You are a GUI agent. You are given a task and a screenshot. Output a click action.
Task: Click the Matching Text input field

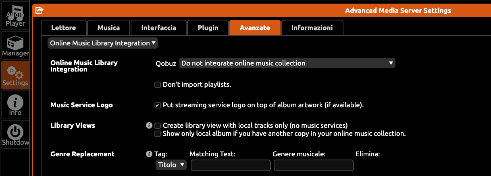[231, 165]
